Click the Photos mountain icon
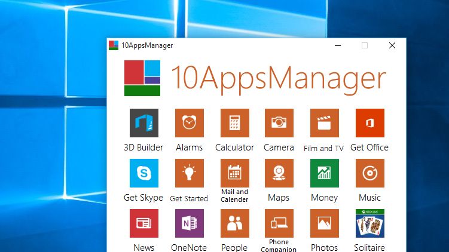 pyautogui.click(x=325, y=223)
